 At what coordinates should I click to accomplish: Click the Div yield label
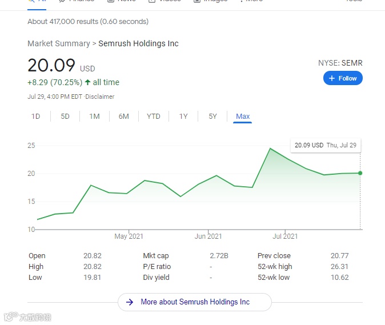pyautogui.click(x=156, y=278)
